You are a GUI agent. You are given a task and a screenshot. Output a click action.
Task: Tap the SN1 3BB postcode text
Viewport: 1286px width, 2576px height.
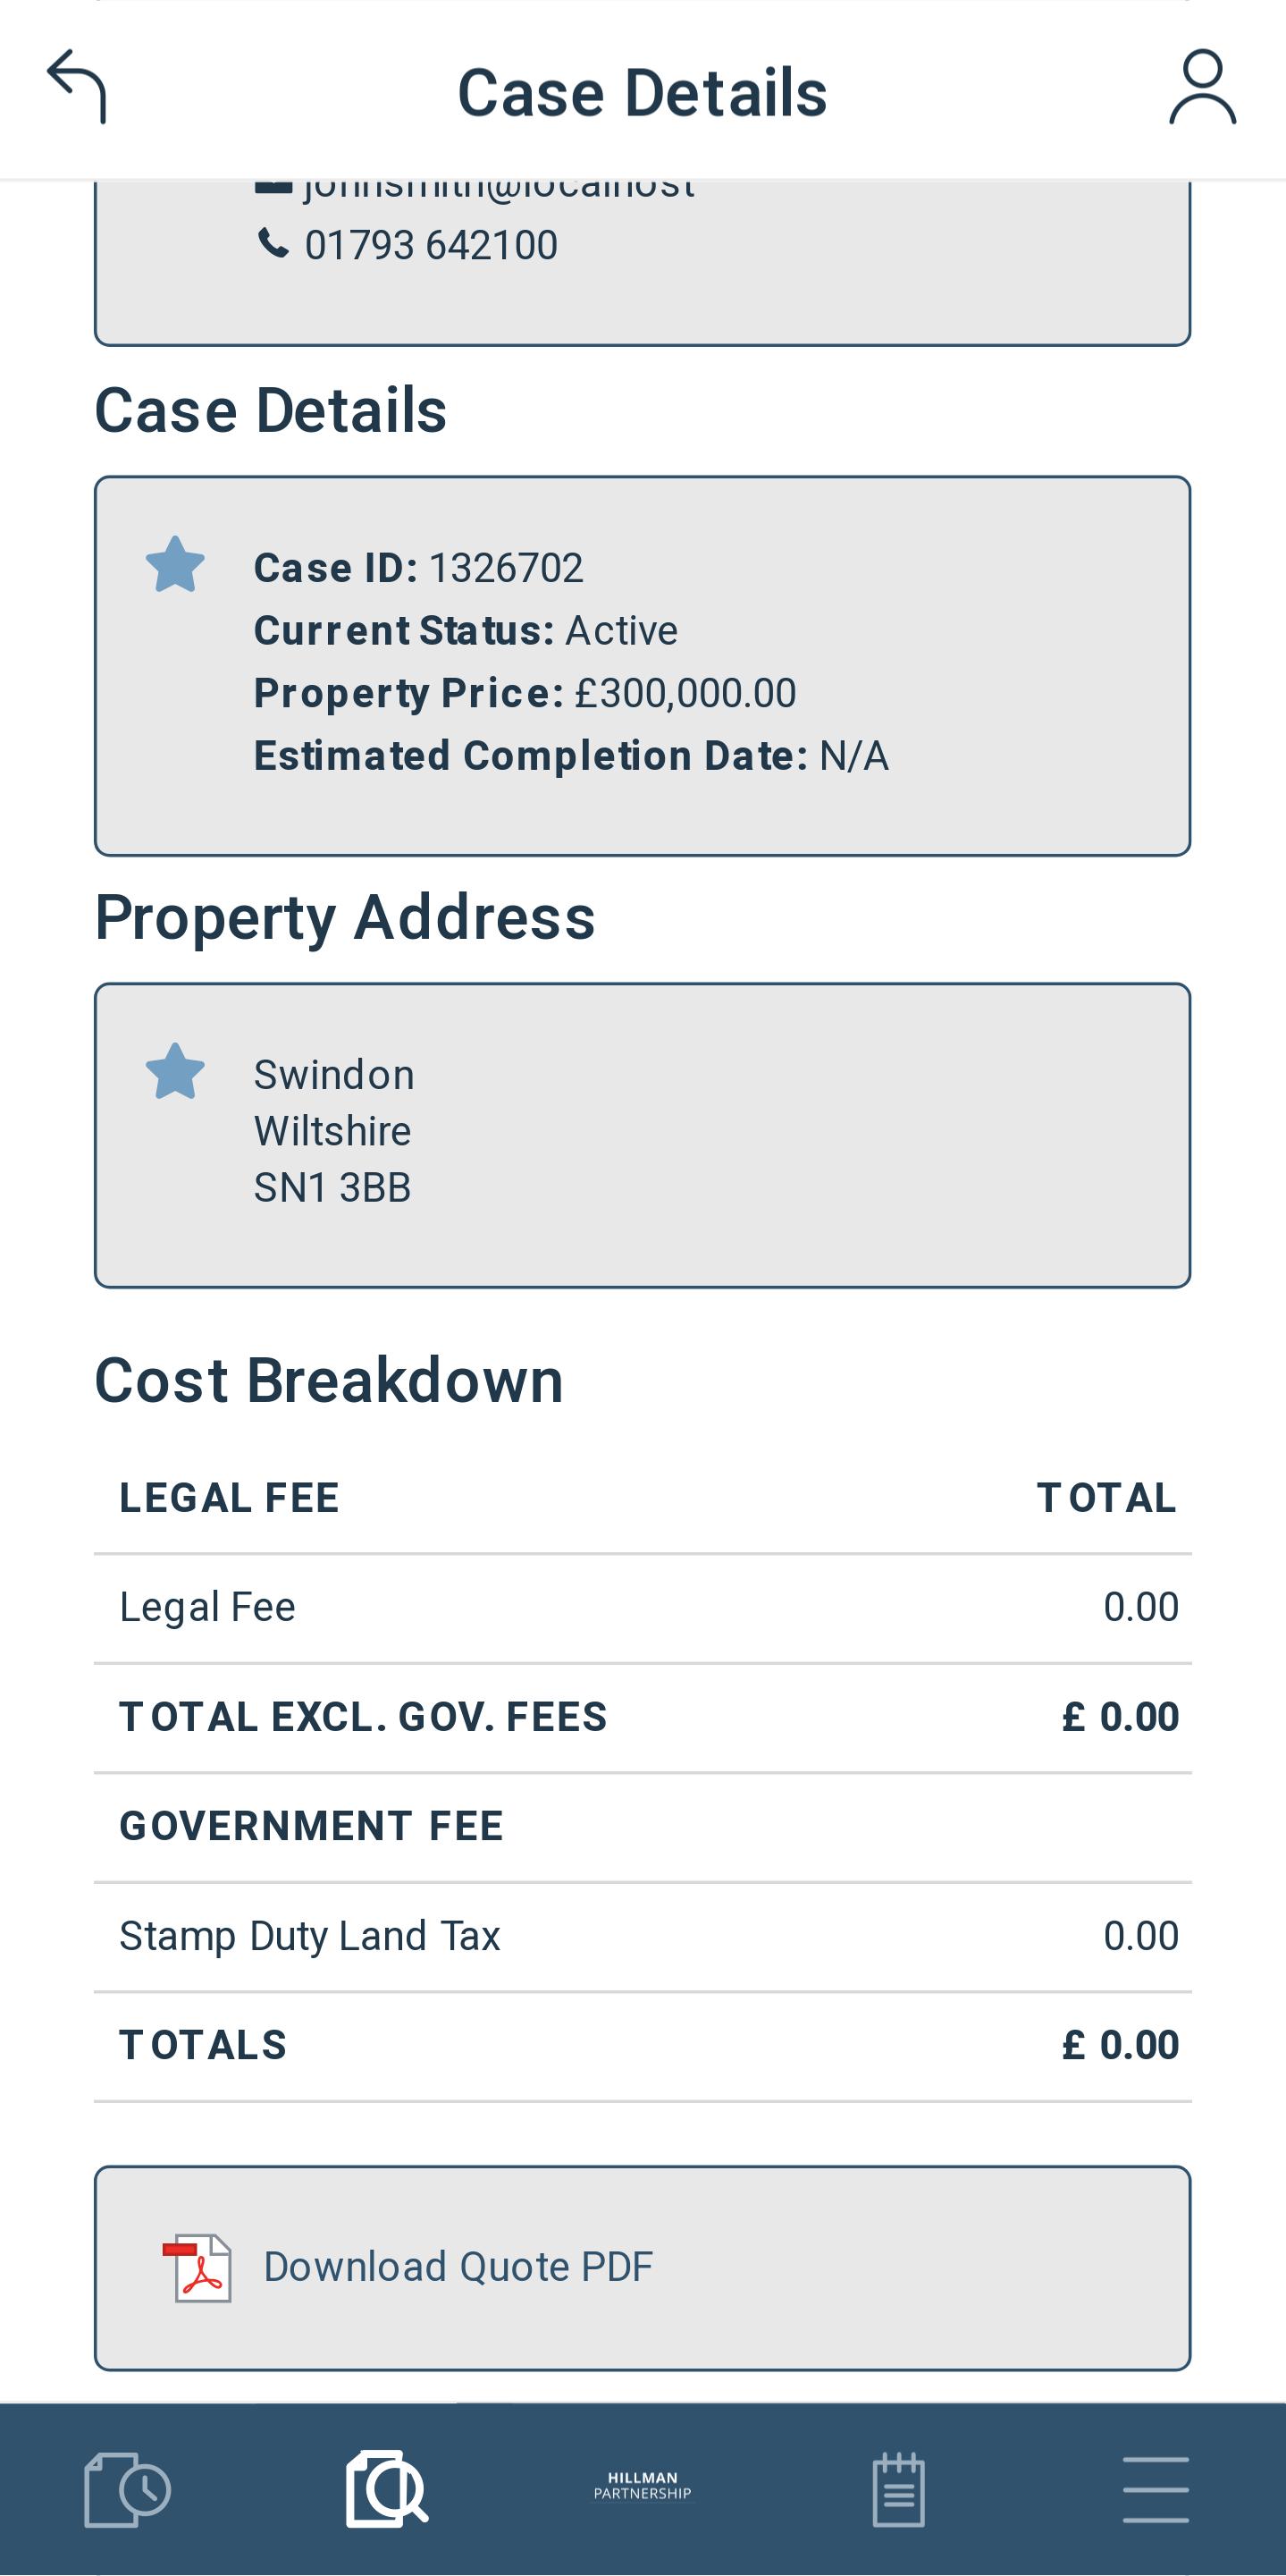332,1188
